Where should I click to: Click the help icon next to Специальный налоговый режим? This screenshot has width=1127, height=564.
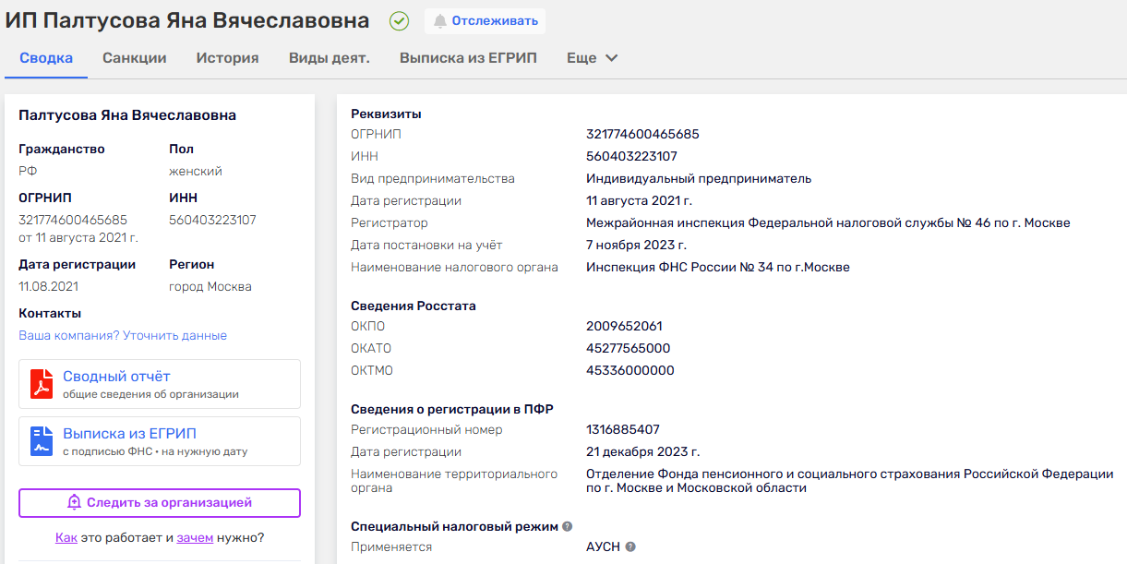click(x=568, y=526)
